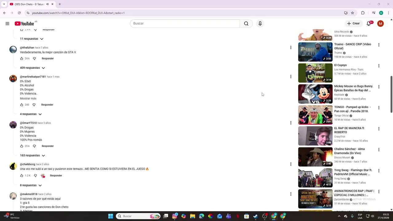The height and width of the screenshot is (221, 393).
Task: Bookmark this page with the star
Action: click(x=352, y=13)
